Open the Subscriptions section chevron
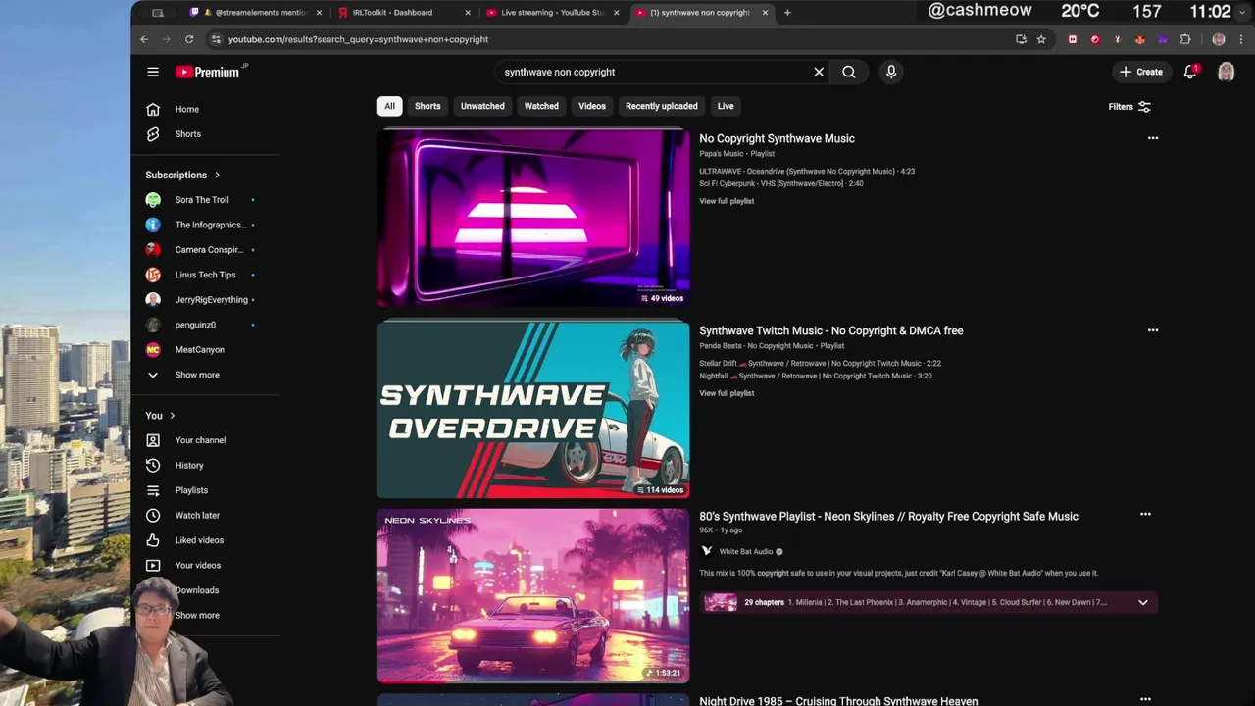 (217, 175)
